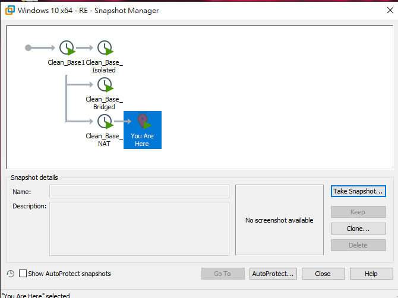Select the Clean_Base_NAT snapshot
The width and height of the screenshot is (398, 298).
105,122
